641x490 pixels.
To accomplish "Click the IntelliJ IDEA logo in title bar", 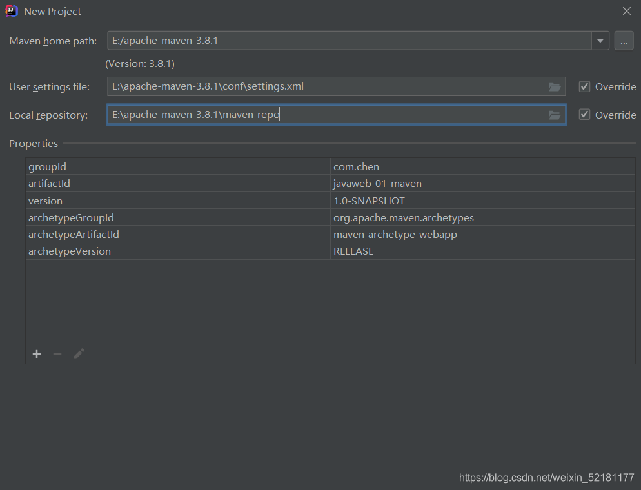I will pyautogui.click(x=12, y=11).
